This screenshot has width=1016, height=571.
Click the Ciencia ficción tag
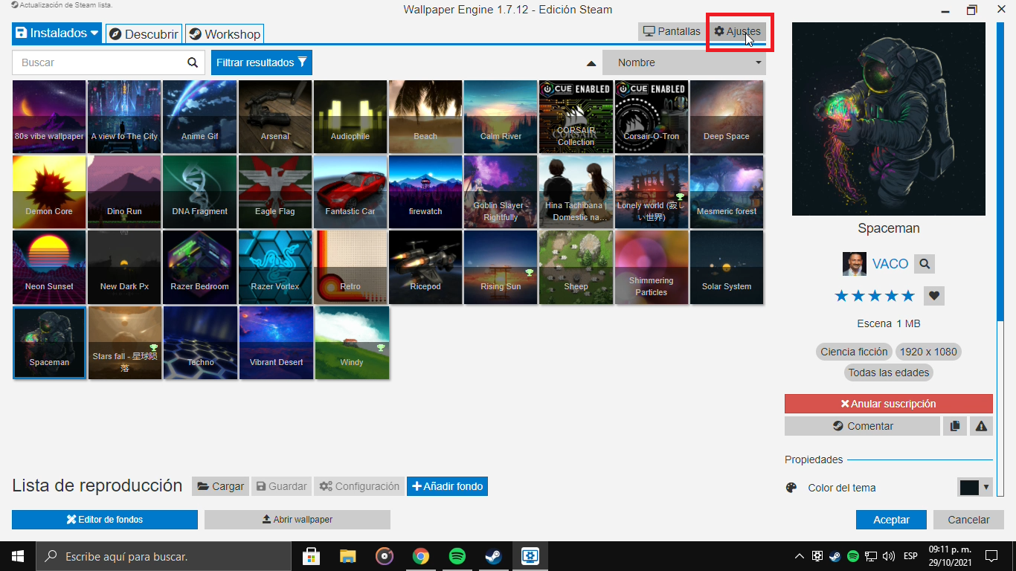click(x=854, y=352)
